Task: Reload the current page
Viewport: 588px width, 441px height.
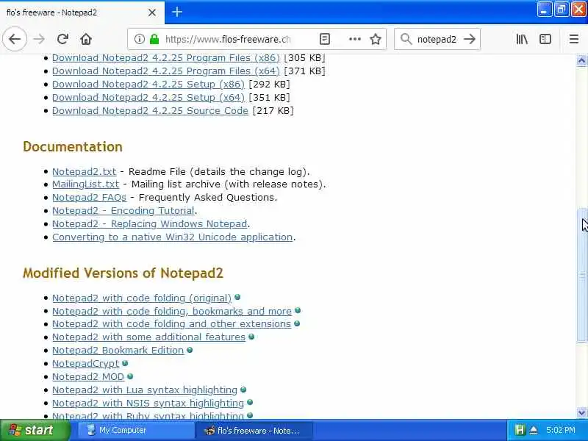Action: click(62, 39)
